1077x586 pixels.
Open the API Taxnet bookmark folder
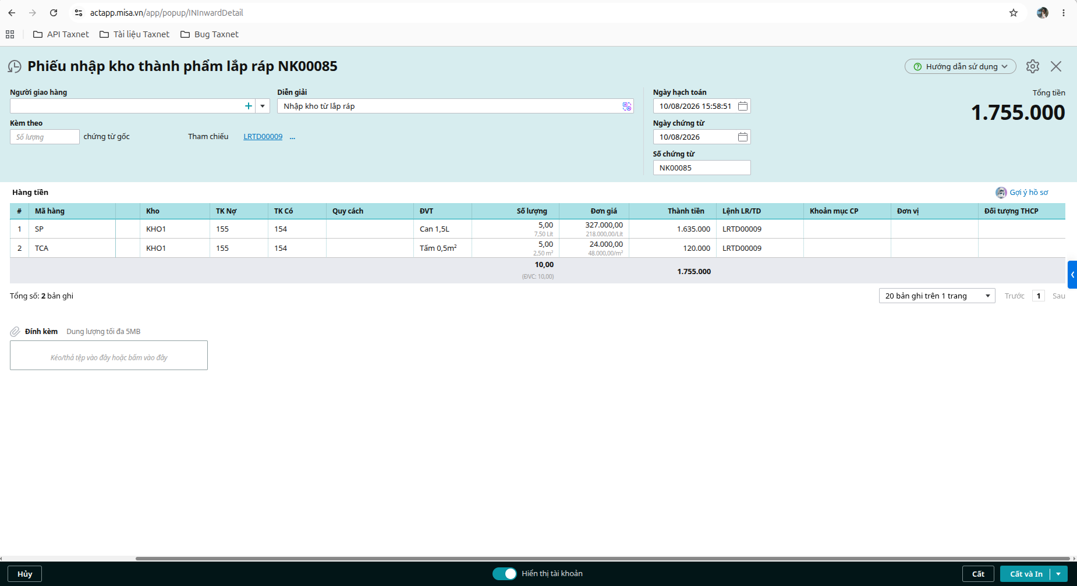[x=61, y=34]
